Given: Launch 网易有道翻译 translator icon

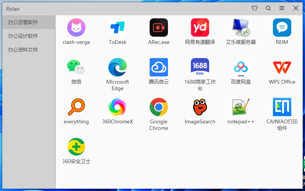Looking at the screenshot, I should [200, 28].
